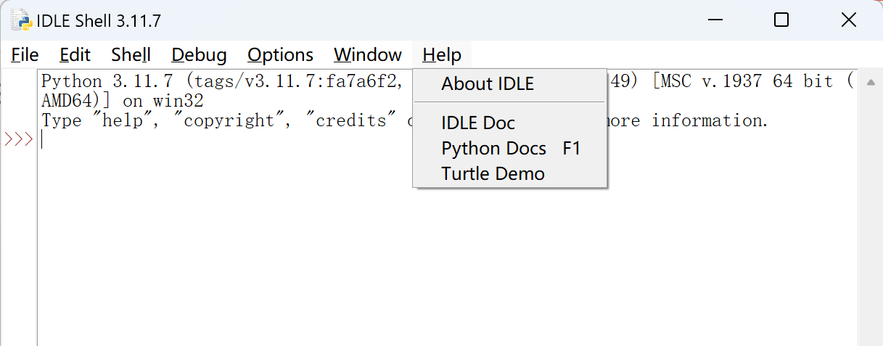This screenshot has width=883, height=346.
Task: Close the open Help menu header
Action: pos(442,55)
